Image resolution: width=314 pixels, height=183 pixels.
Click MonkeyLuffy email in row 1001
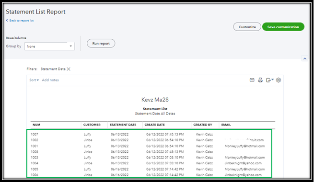click(x=244, y=146)
